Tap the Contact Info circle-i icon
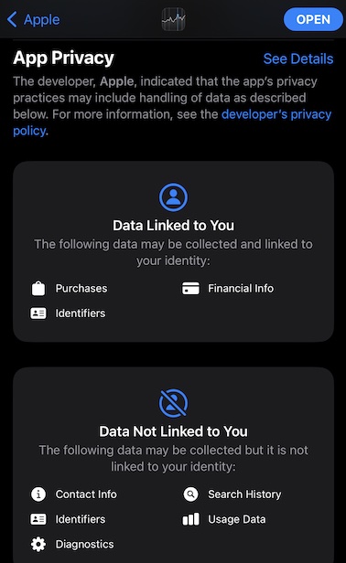Image resolution: width=346 pixels, height=563 pixels. [x=38, y=494]
